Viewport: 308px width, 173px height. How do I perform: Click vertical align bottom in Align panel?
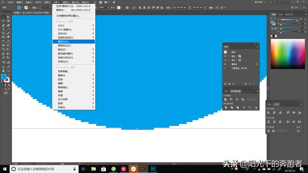[x=299, y=112]
